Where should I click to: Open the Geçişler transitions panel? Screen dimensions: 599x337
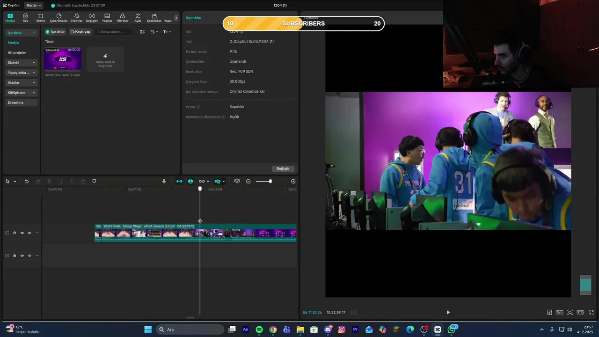click(x=92, y=18)
